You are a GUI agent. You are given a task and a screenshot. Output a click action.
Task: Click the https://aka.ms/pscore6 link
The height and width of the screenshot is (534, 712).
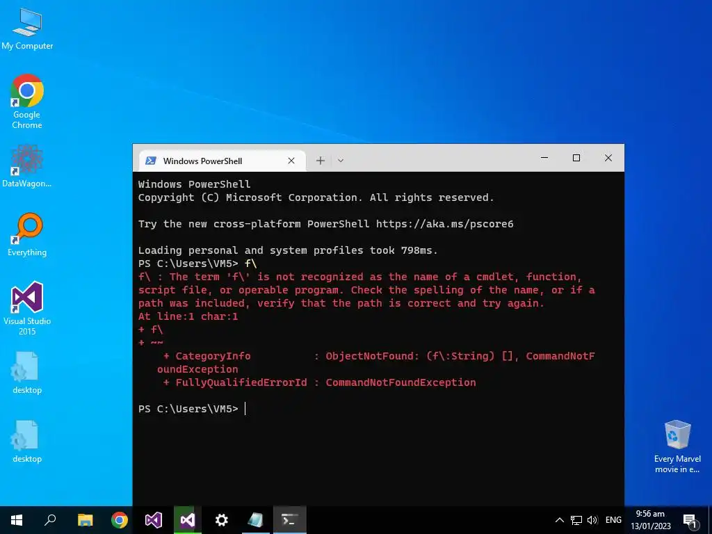point(444,224)
